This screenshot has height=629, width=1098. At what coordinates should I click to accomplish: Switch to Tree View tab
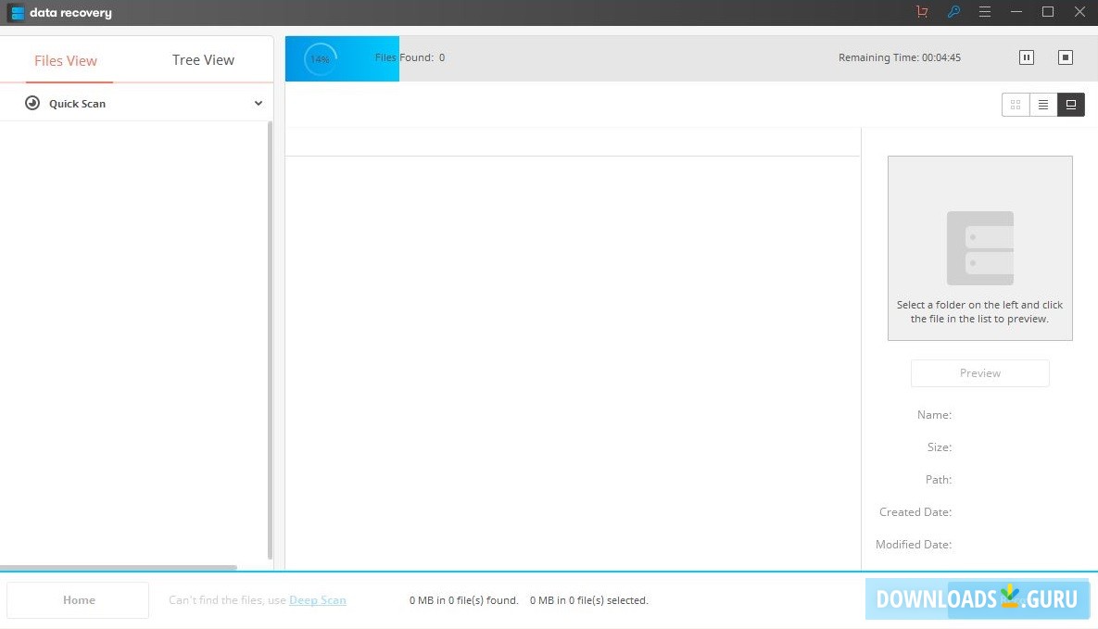203,60
